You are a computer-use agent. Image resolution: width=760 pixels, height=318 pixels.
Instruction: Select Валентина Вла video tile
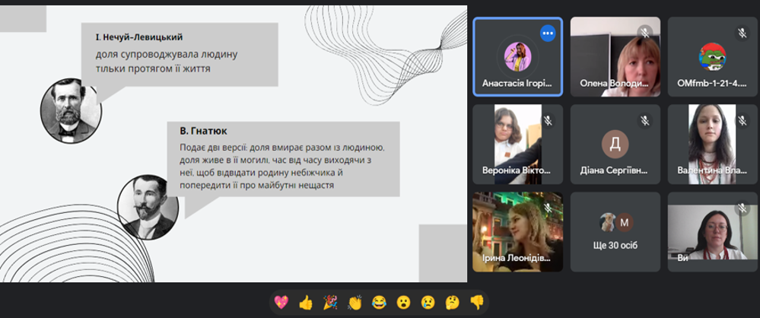[x=713, y=145]
